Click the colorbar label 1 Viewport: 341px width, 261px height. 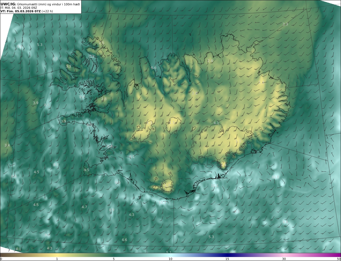click(x=57, y=259)
